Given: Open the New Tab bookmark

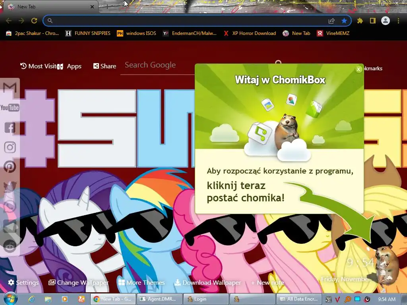Looking at the screenshot, I should [x=297, y=33].
